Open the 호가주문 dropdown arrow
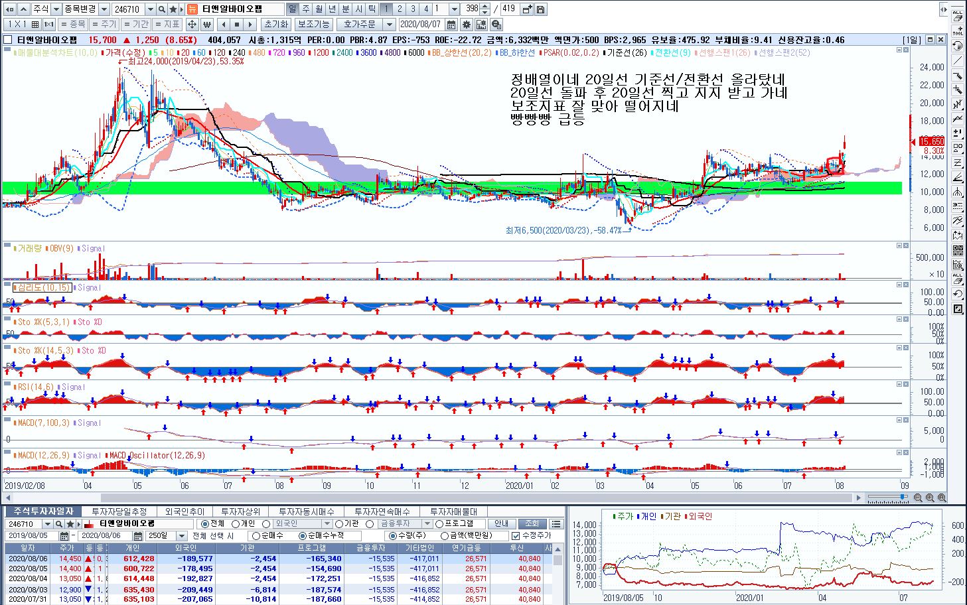 (x=390, y=25)
